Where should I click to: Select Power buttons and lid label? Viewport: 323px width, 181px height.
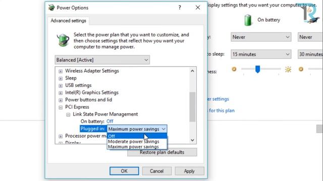[89, 100]
